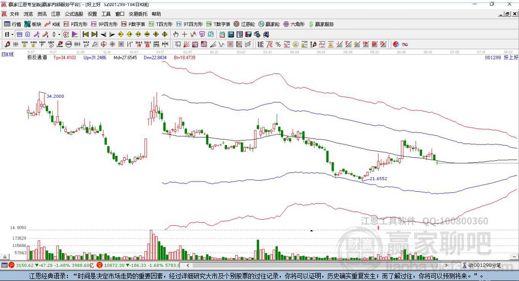
Task: Jump to last bar icon
Action: 94,34
